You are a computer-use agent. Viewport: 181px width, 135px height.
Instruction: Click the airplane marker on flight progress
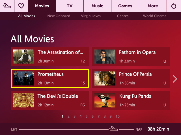(x=114, y=129)
